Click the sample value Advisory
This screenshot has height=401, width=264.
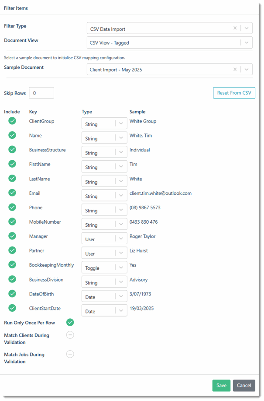pyautogui.click(x=138, y=280)
